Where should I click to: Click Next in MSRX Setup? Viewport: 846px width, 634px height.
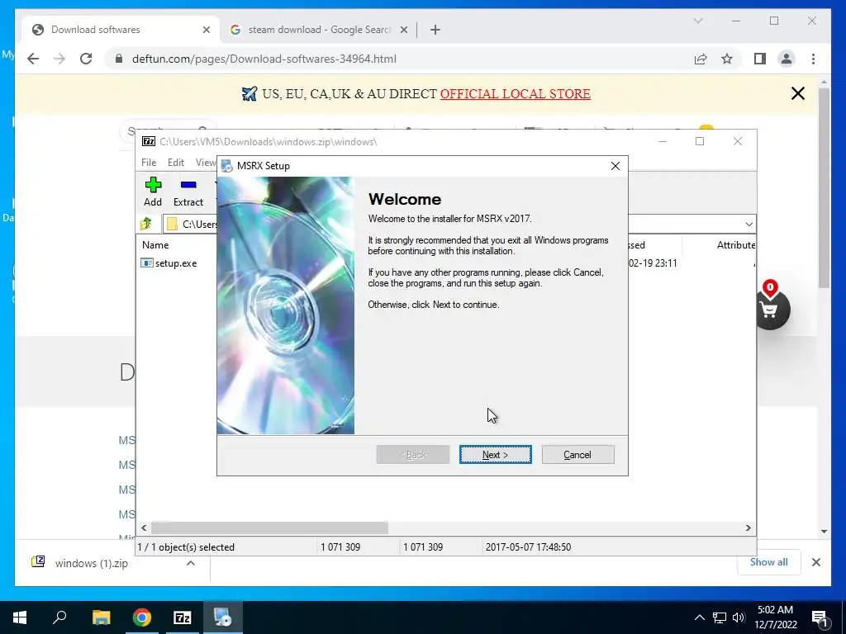[x=496, y=455]
